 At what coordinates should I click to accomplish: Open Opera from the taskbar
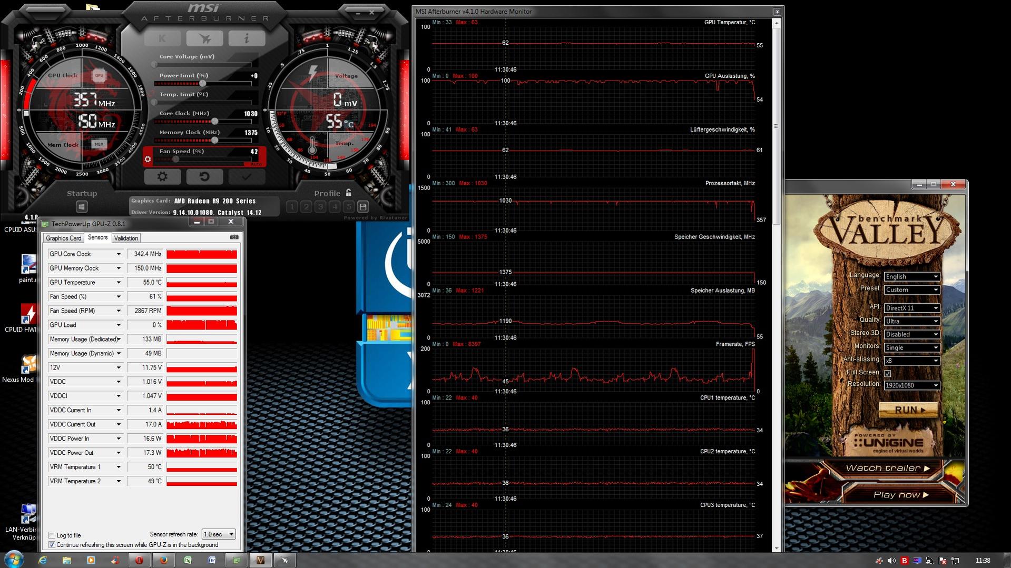pyautogui.click(x=139, y=560)
